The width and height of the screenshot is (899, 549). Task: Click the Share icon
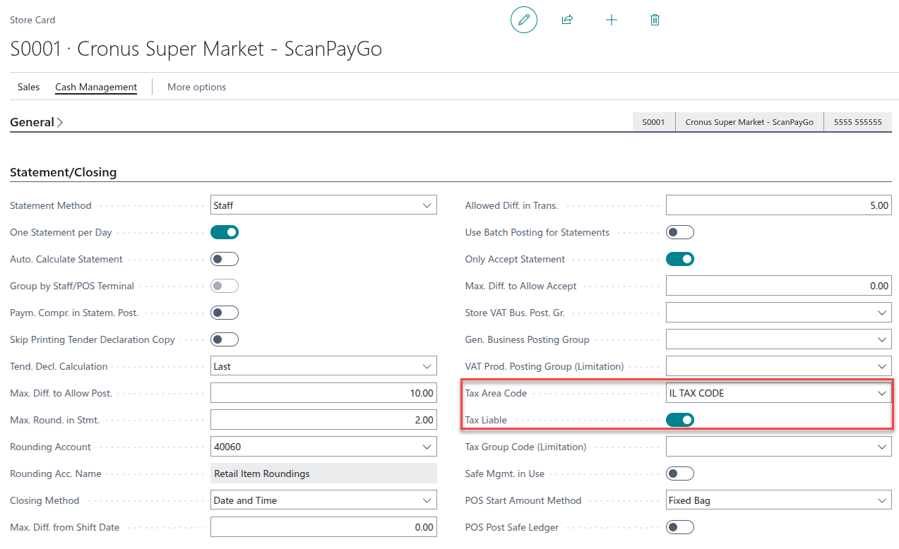point(566,20)
